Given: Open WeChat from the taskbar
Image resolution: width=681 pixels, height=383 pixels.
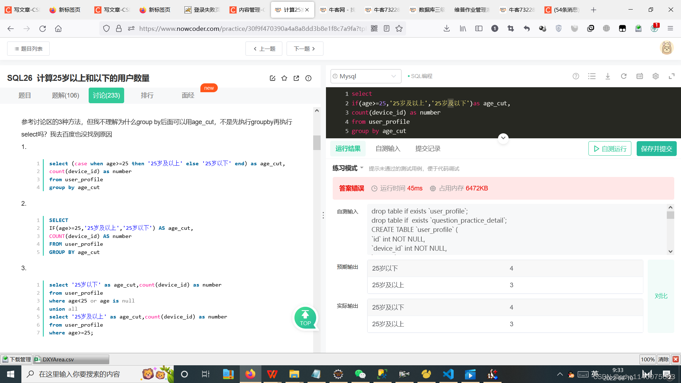Looking at the screenshot, I should tap(360, 374).
